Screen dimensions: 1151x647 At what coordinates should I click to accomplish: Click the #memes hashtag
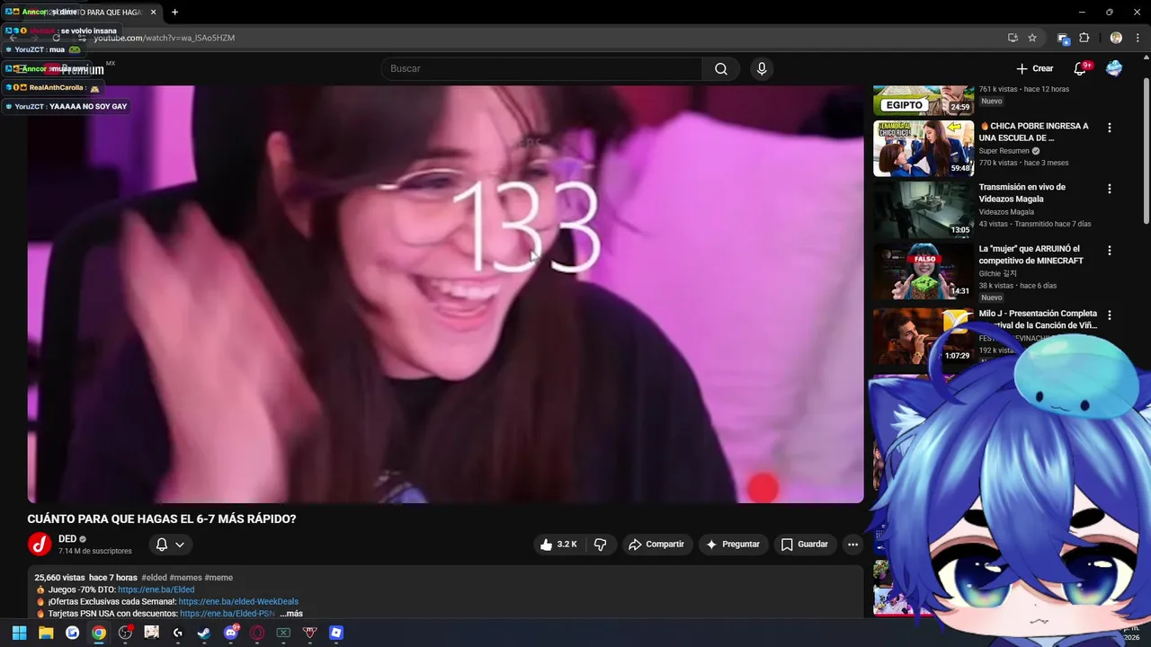(x=185, y=578)
